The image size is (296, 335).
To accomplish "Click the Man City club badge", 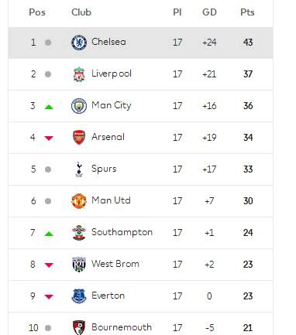I will point(79,106).
